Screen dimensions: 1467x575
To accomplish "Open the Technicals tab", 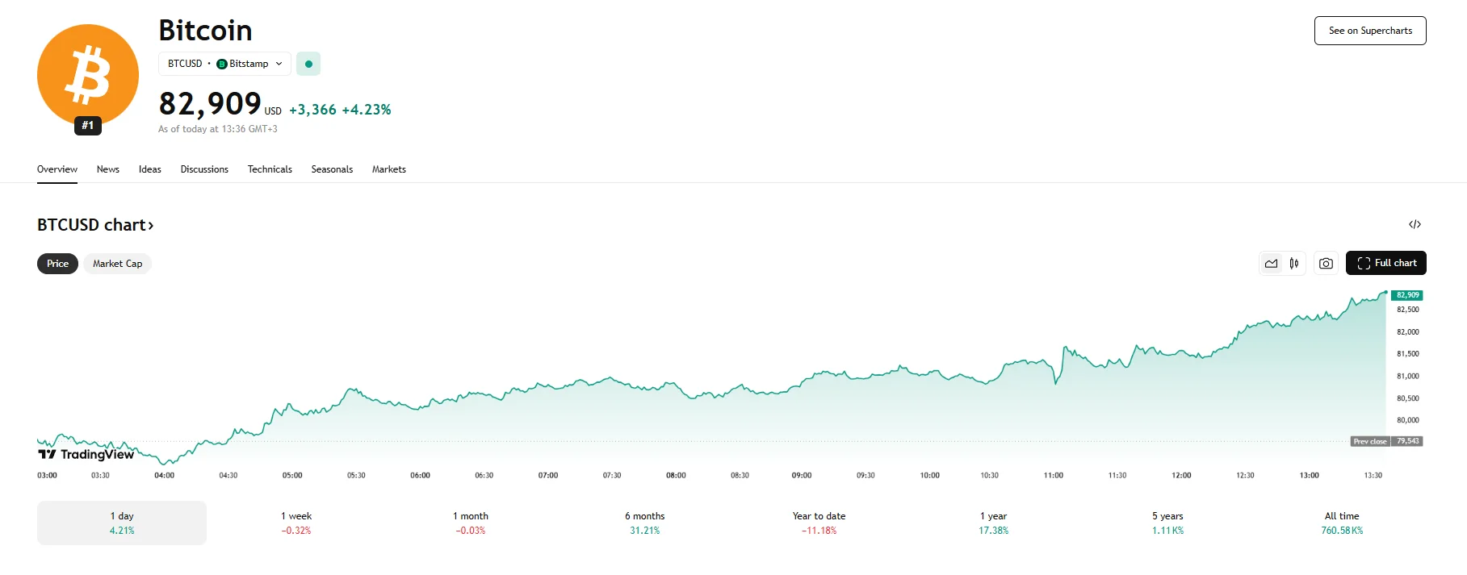I will (x=270, y=169).
